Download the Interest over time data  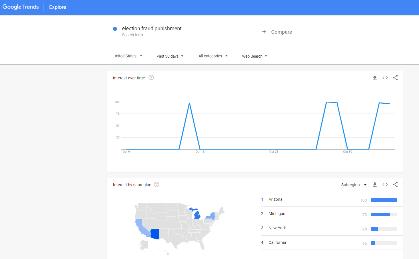pos(375,78)
